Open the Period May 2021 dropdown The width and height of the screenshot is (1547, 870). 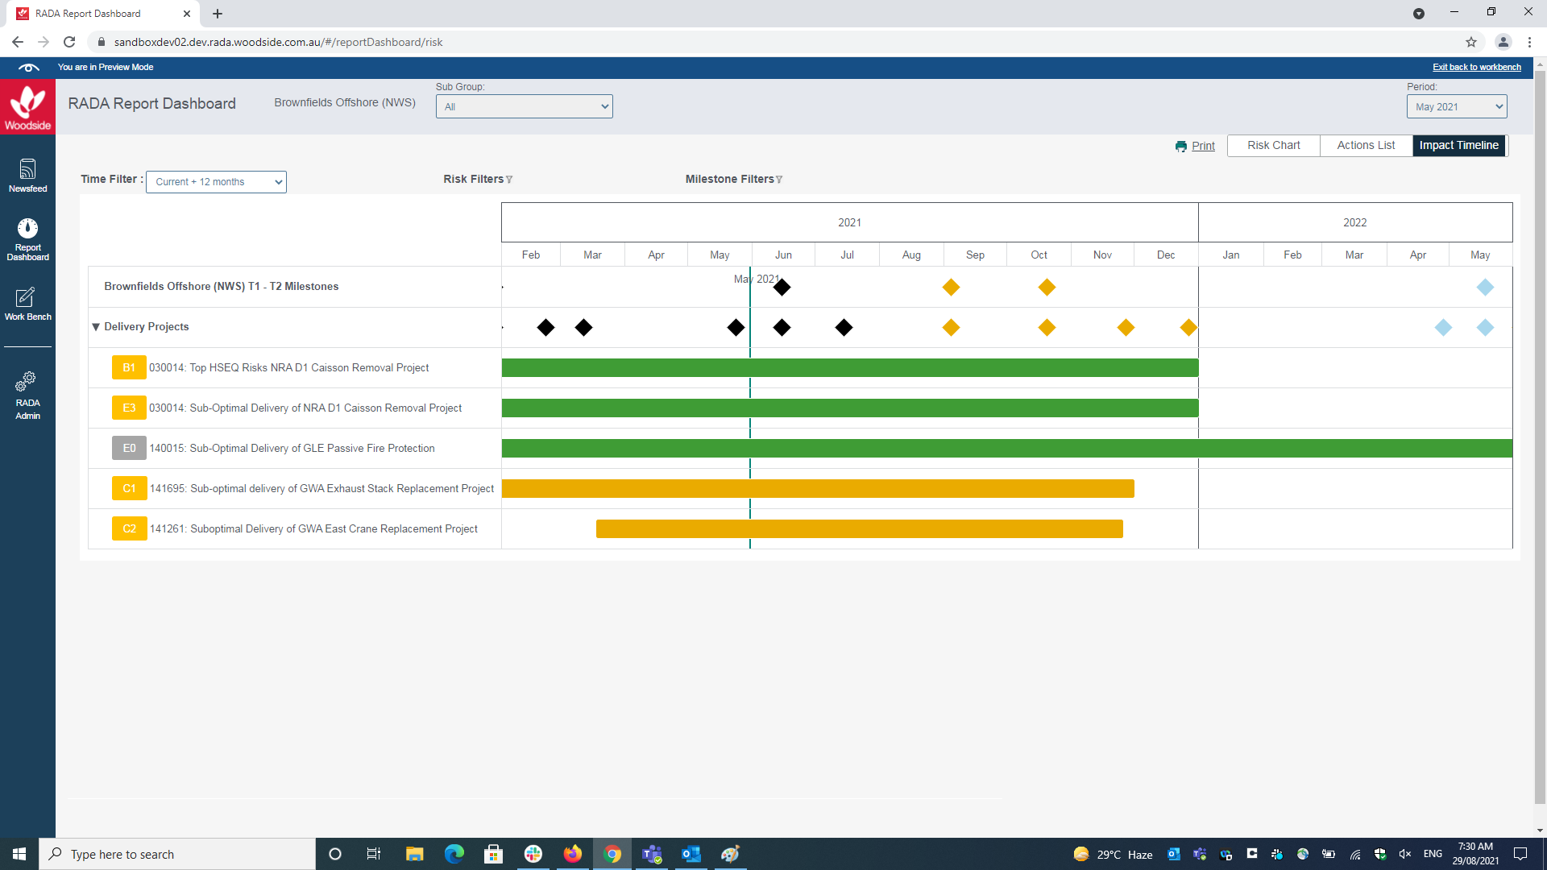pyautogui.click(x=1456, y=106)
